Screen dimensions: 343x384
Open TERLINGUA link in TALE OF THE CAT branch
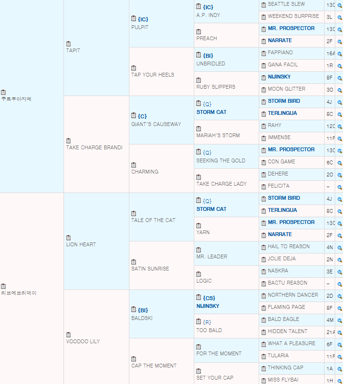click(x=282, y=210)
